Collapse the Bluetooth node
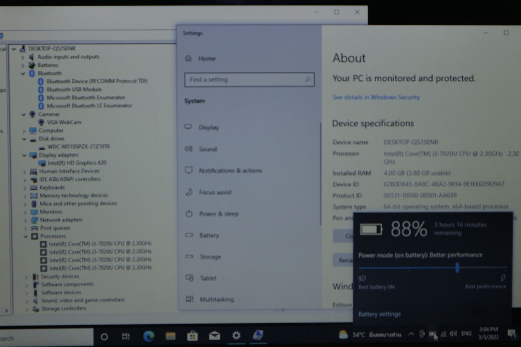 coord(23,73)
